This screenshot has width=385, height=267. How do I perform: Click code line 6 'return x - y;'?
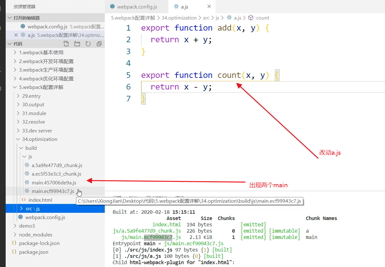(181, 87)
